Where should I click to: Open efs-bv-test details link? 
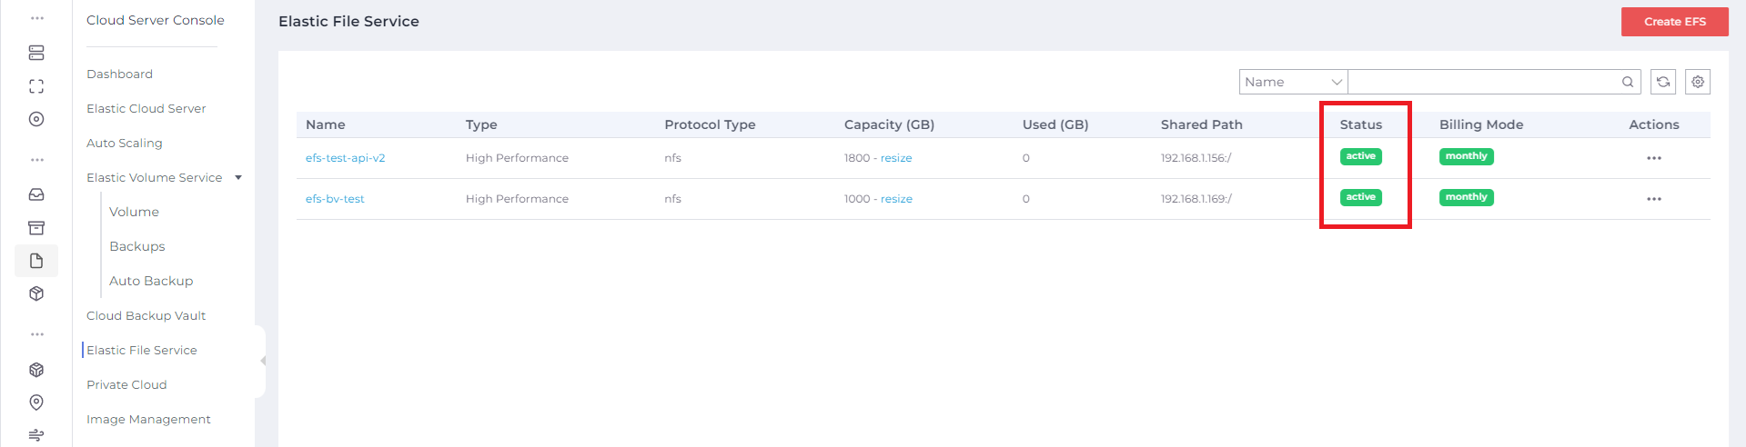point(335,199)
